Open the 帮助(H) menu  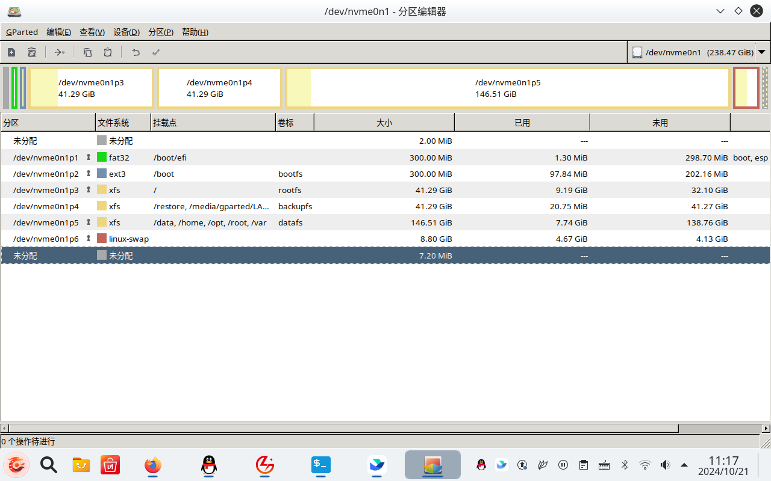pyautogui.click(x=195, y=32)
